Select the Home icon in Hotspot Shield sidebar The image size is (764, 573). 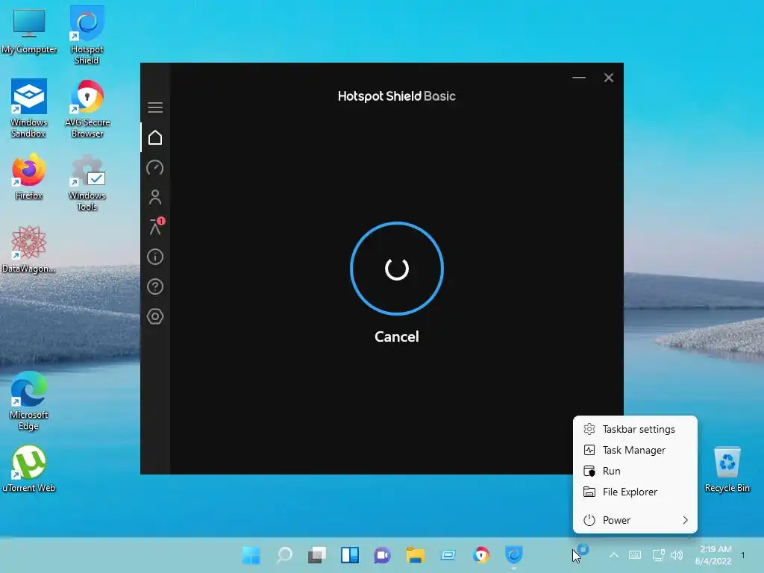click(155, 137)
